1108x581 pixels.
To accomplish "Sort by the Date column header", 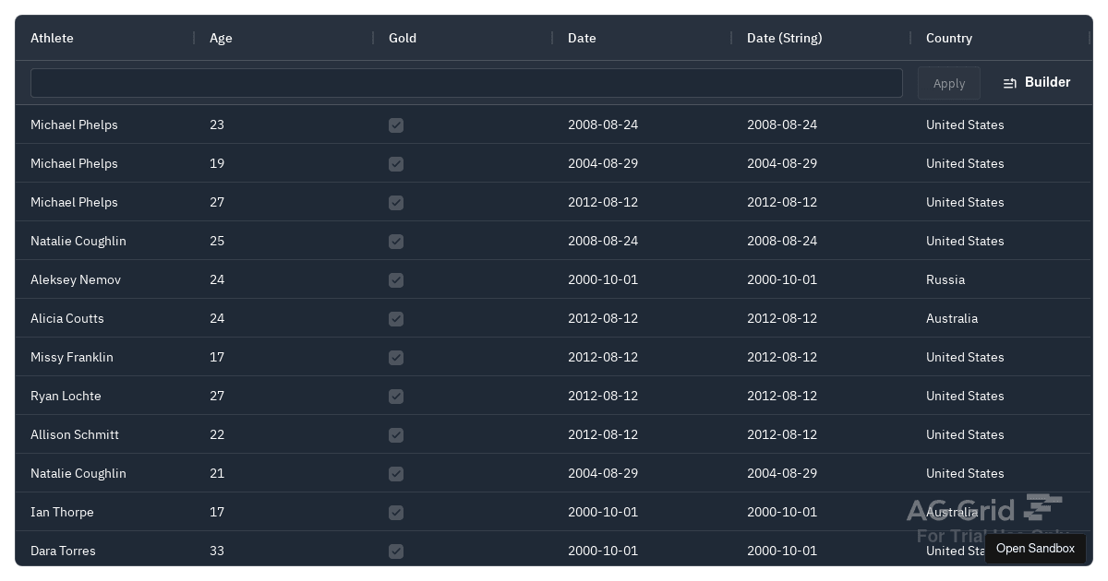I will [582, 38].
